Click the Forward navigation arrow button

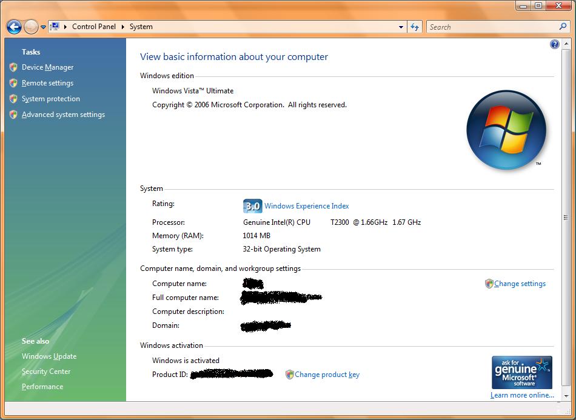[31, 27]
